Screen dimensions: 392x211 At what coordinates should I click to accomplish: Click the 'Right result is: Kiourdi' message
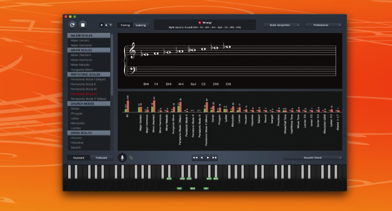coord(205,28)
